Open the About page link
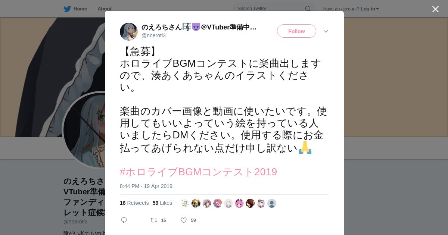The image size is (448, 235). click(x=105, y=9)
